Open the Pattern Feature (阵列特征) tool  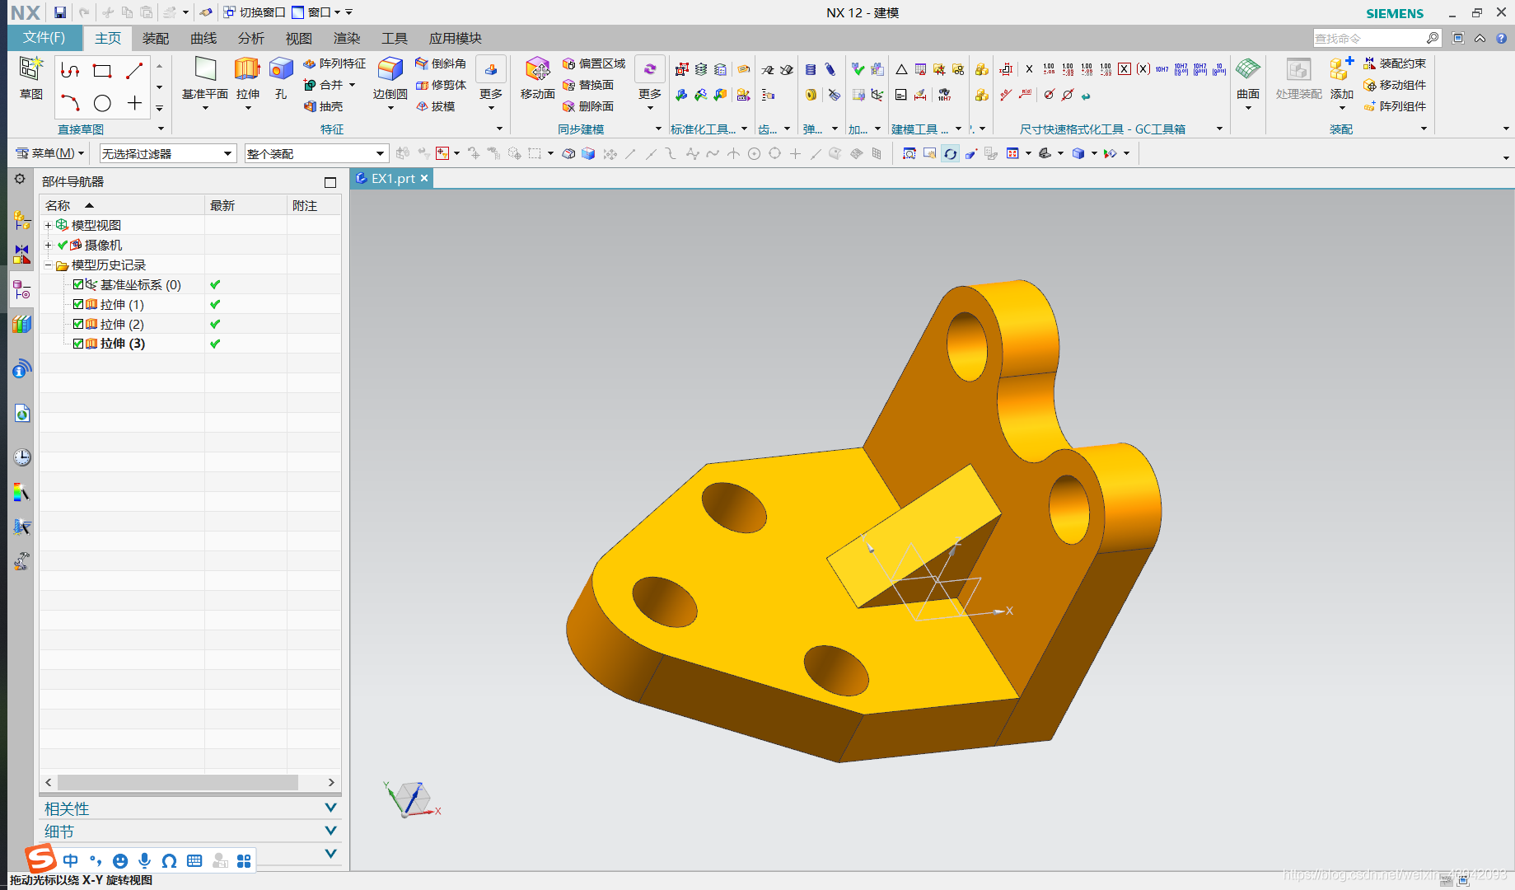334,63
